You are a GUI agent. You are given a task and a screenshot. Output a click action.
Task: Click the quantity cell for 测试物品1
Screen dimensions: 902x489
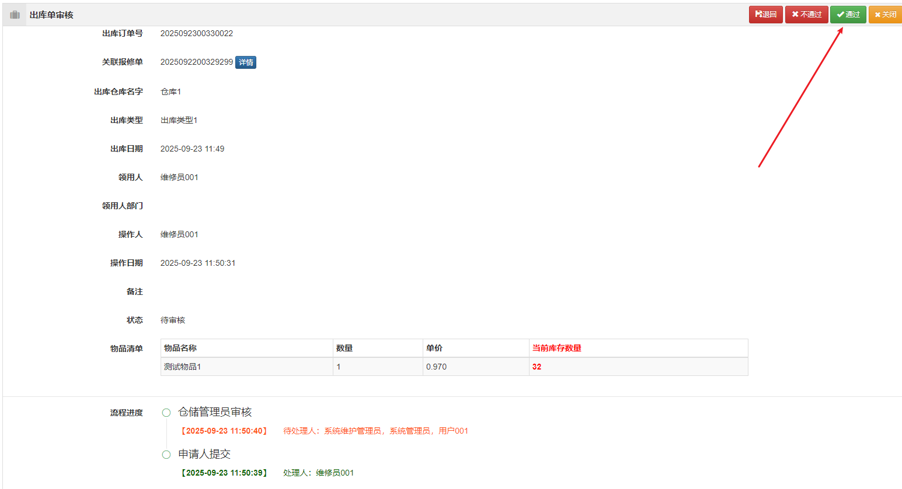pyautogui.click(x=378, y=367)
